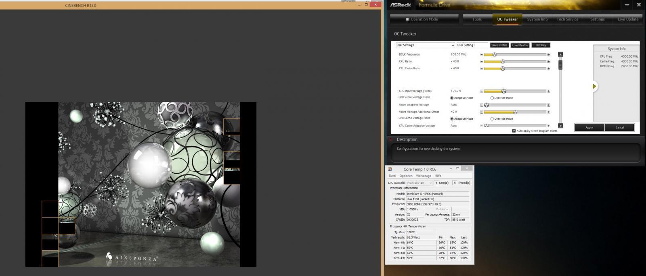Increase Vcore Voltage Additional Offset plus icon
Screen dimensions: 646x276
(x=549, y=112)
